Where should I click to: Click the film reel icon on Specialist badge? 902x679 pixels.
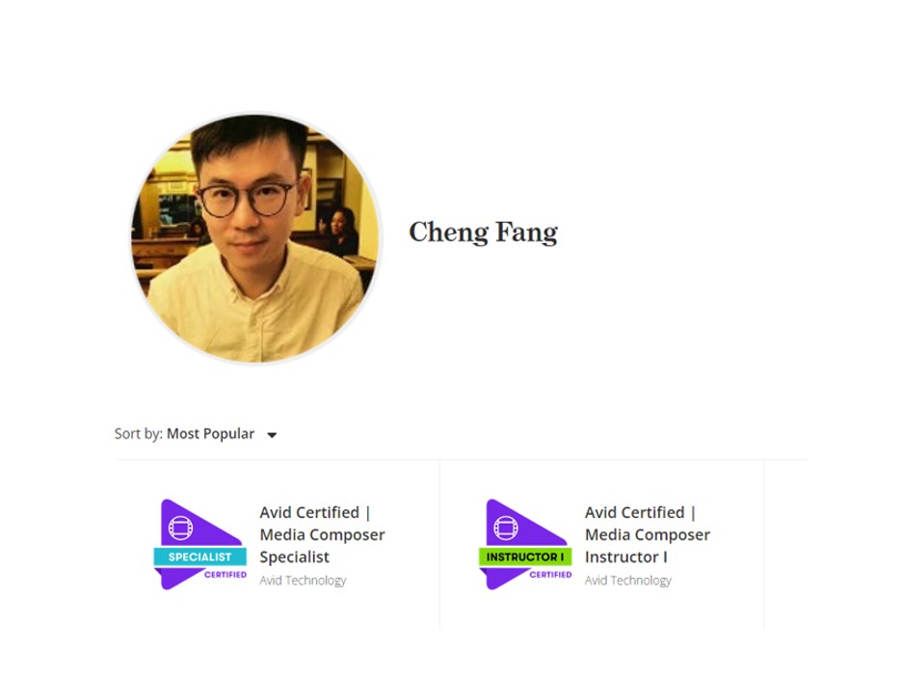point(180,529)
